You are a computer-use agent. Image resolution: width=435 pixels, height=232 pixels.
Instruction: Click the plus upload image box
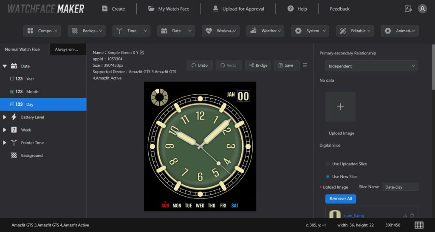click(x=340, y=107)
